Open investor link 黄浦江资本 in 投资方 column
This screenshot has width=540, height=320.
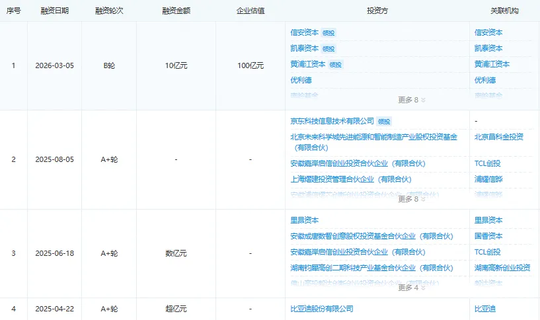[x=308, y=64]
